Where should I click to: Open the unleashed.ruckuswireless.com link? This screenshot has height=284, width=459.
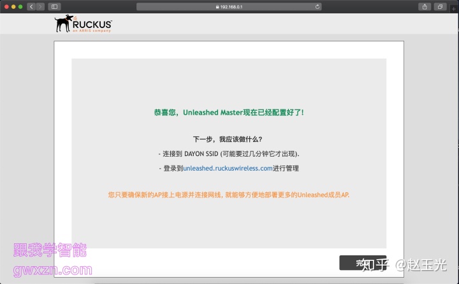(228, 168)
